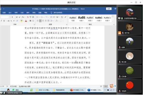Screen dimensions: 143x95
Task: Click the strikethrough abc icon
Action: point(9,21)
